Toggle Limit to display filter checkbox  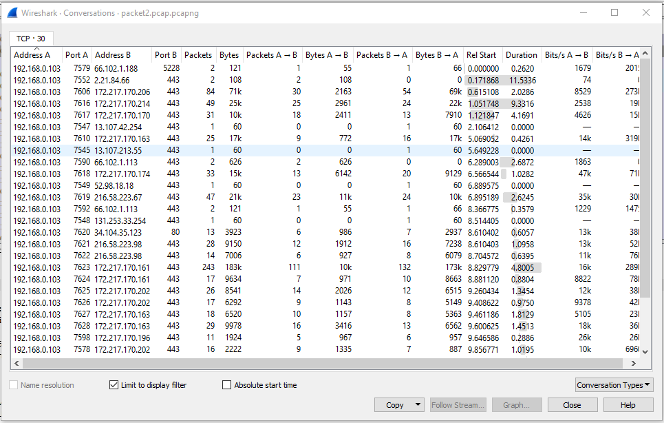click(114, 385)
